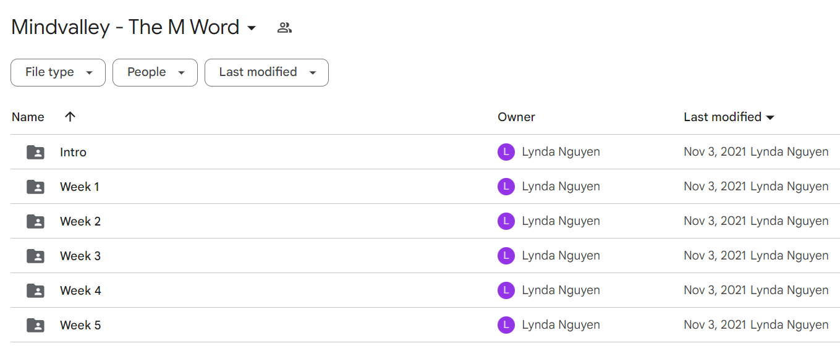The height and width of the screenshot is (359, 840).
Task: Click Lynda Nguyen's avatar in Week 1 row
Action: tap(506, 187)
